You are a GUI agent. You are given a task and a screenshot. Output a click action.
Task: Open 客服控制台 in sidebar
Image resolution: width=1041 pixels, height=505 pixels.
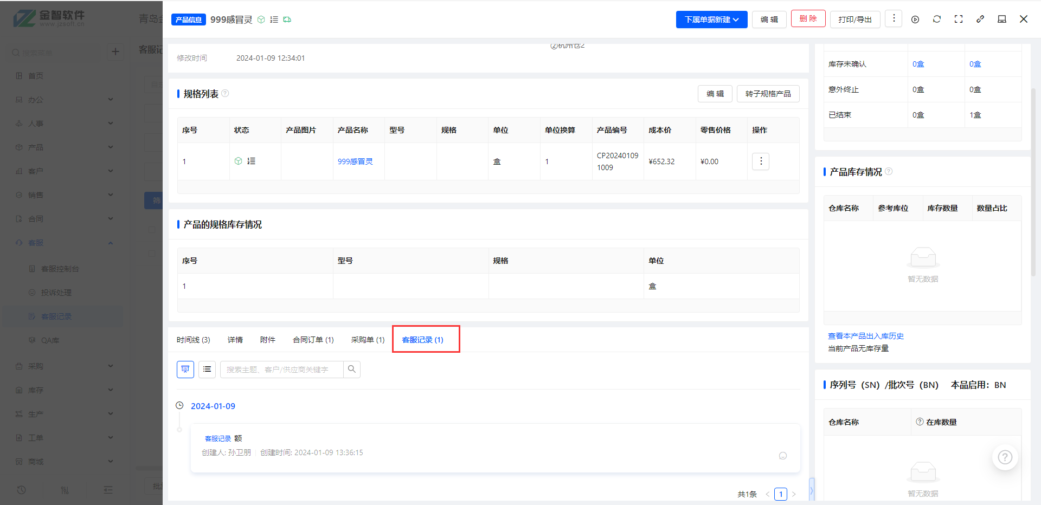[60, 269]
